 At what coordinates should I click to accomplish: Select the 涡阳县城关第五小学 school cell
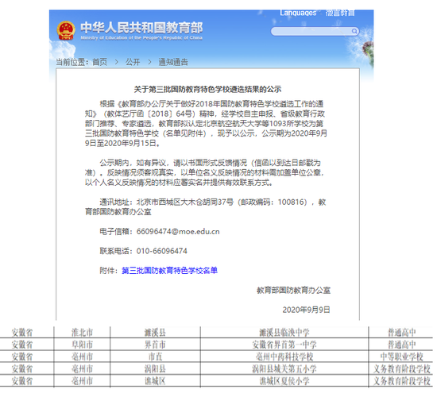pos(284,369)
